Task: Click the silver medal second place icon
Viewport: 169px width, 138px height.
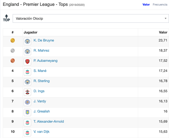Action: pos(13,50)
